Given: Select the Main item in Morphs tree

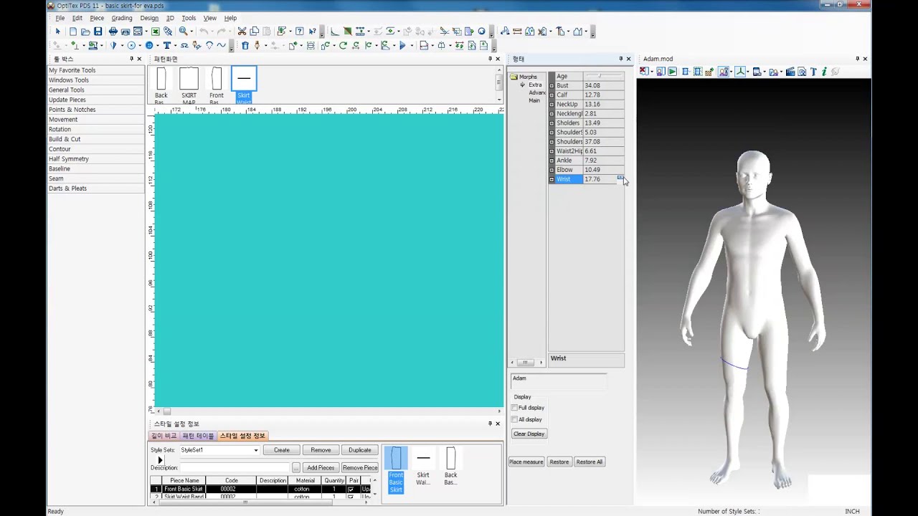Looking at the screenshot, I should pyautogui.click(x=534, y=100).
